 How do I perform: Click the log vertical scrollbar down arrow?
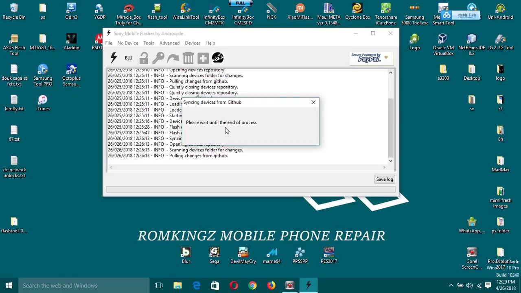coord(391,161)
